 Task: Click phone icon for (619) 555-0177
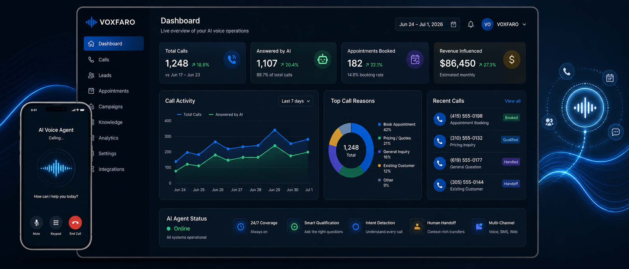pos(440,163)
